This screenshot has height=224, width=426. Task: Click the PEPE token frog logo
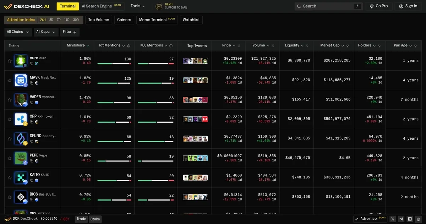21,158
